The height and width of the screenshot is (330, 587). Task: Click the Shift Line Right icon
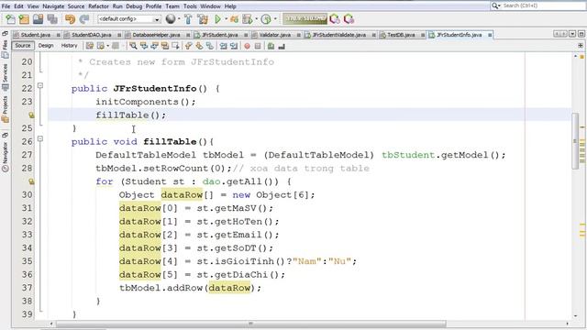click(234, 46)
